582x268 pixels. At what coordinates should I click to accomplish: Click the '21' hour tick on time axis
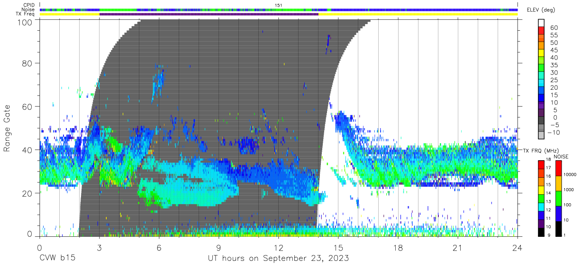458,248
